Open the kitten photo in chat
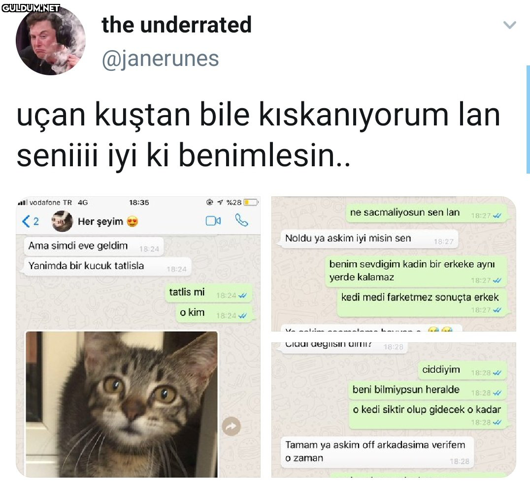 click(122, 404)
